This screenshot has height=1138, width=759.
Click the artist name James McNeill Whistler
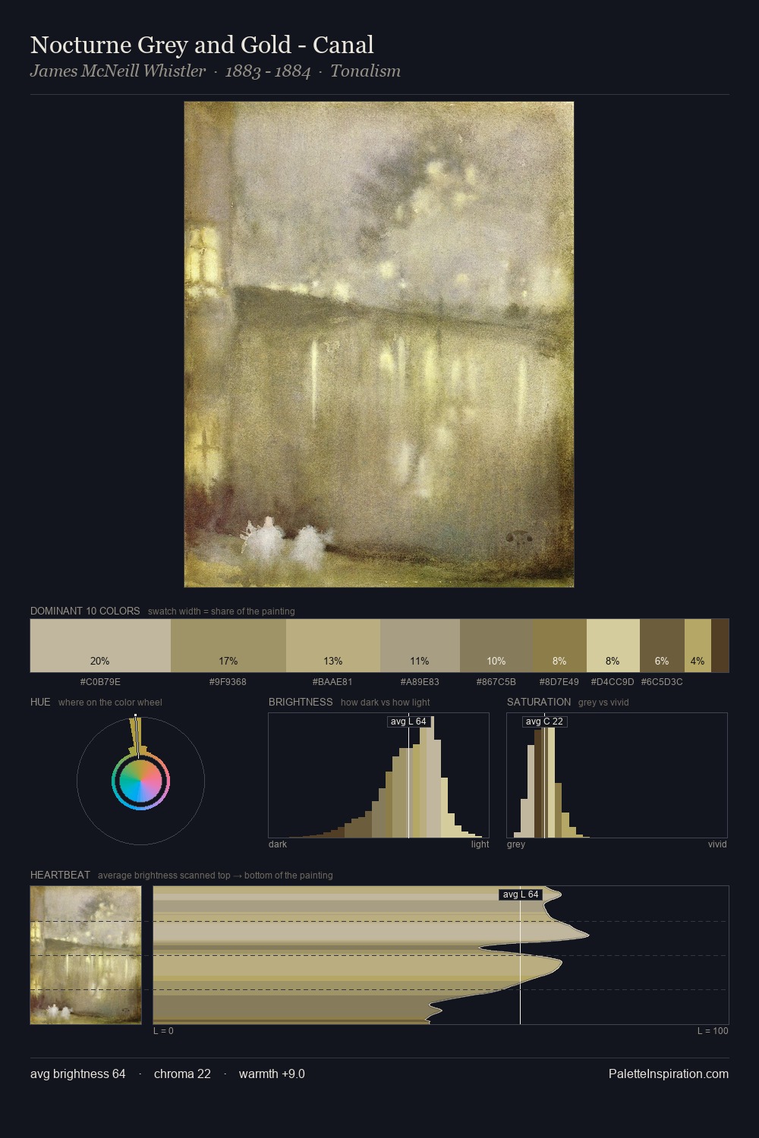(118, 71)
